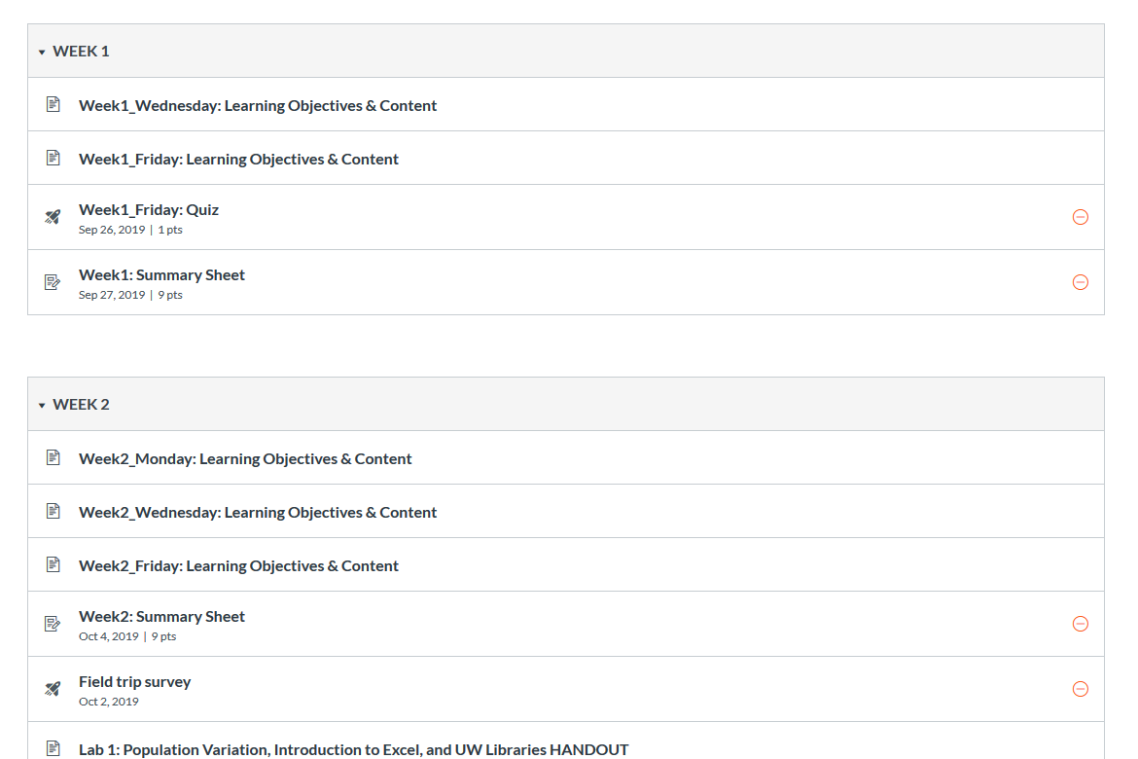Open Week2_Friday: Learning Objectives & Content
Viewport: 1138px width, 759px height.
238,565
